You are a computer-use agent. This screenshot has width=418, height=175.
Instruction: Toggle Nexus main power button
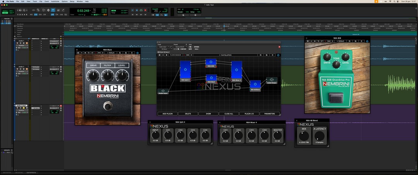click(278, 55)
